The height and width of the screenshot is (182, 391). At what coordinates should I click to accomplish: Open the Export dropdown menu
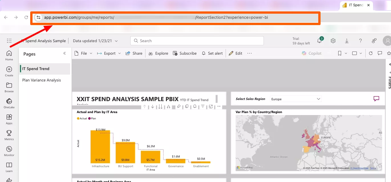pyautogui.click(x=109, y=53)
